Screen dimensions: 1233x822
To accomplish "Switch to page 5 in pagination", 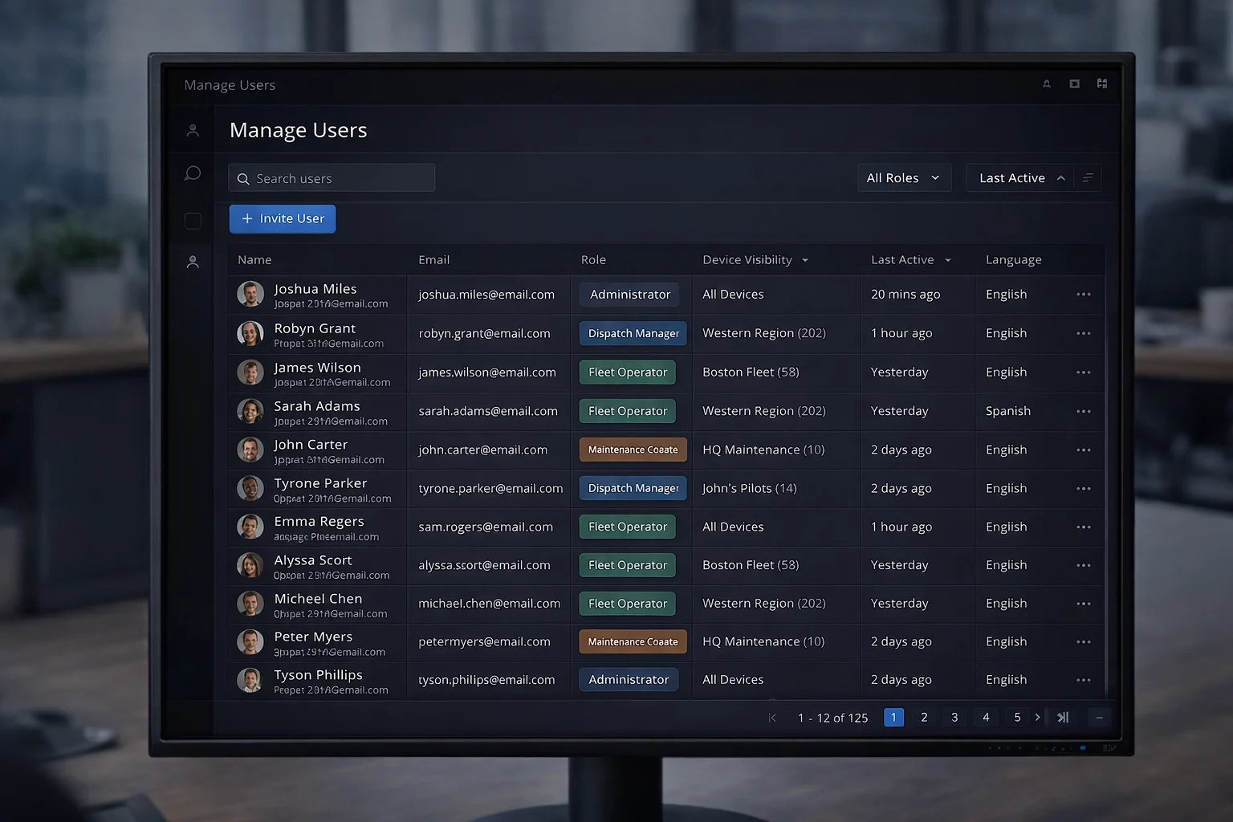I will click(x=1017, y=718).
